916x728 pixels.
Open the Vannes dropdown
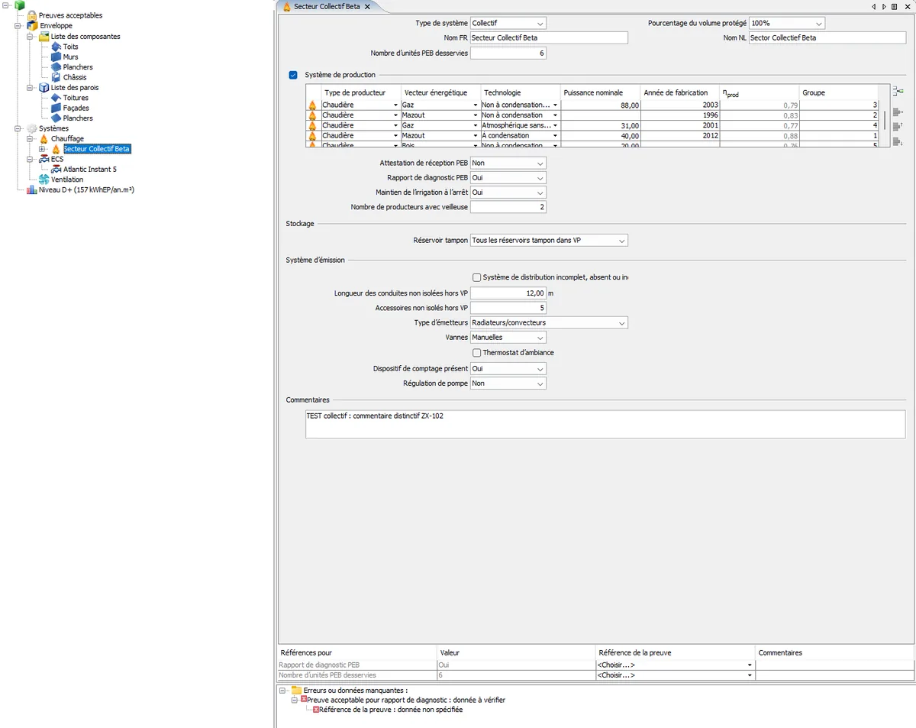point(508,338)
